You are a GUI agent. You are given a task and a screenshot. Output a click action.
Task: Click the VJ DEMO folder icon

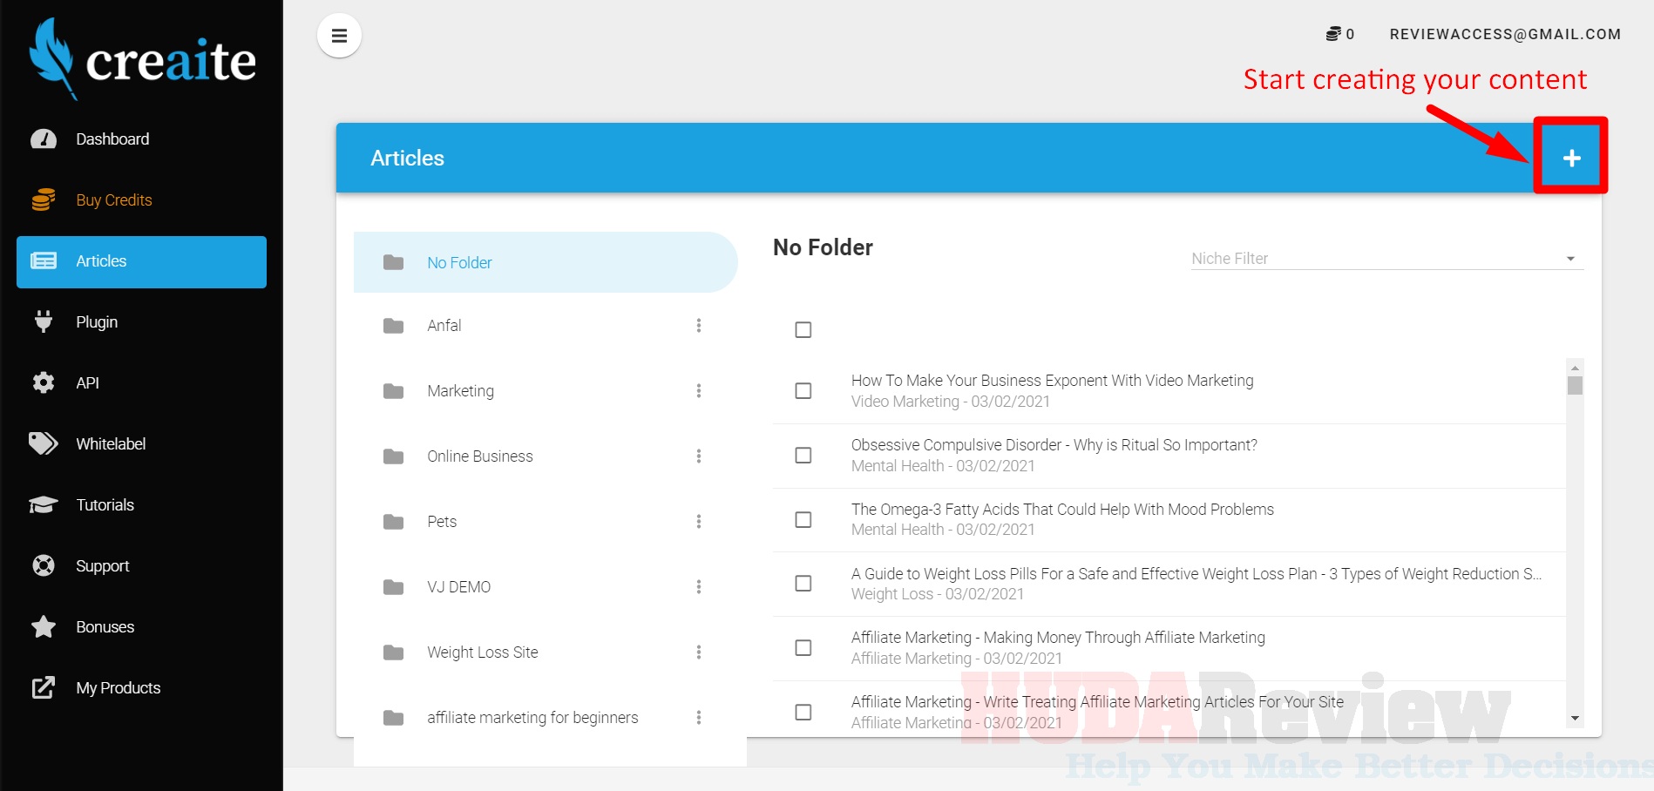394,587
